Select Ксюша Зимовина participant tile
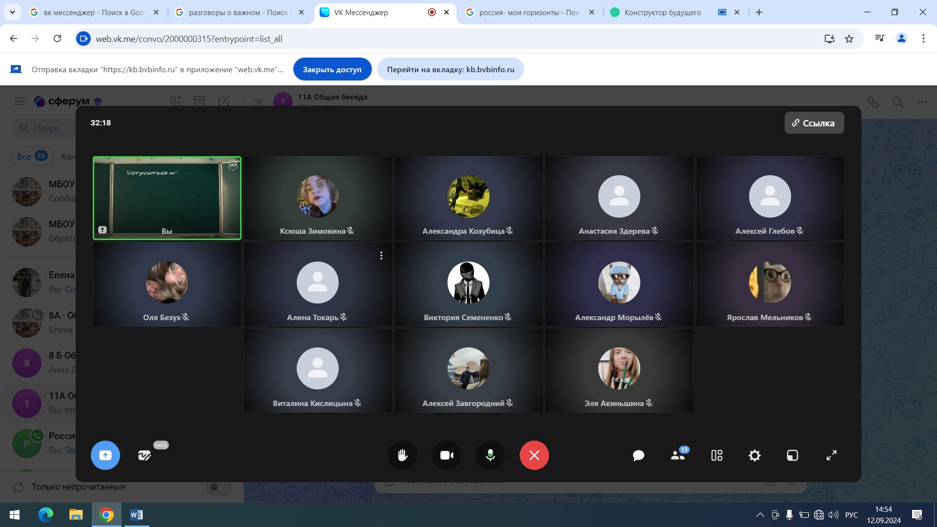937x527 pixels. coord(318,198)
